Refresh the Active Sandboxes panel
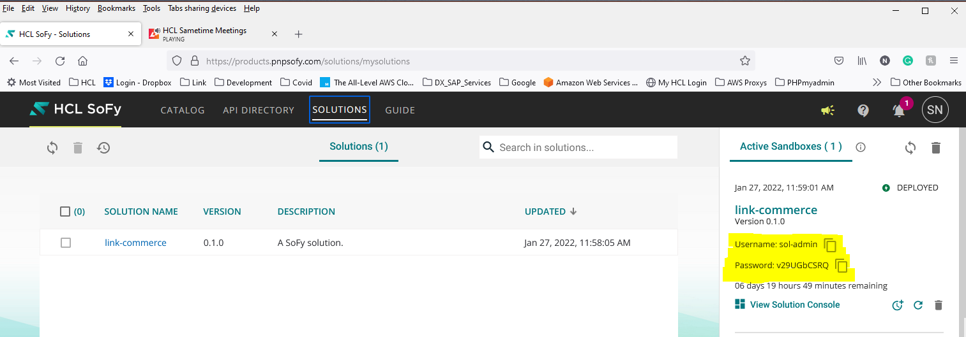 910,148
